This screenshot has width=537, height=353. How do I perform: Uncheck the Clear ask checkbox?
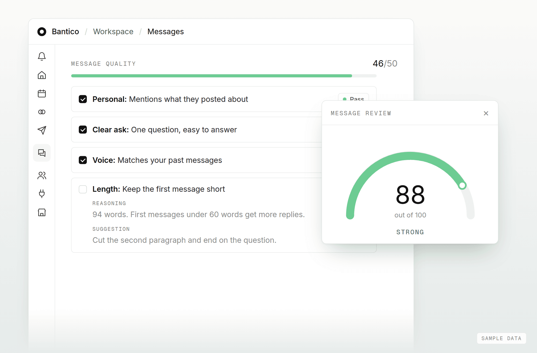coord(83,130)
